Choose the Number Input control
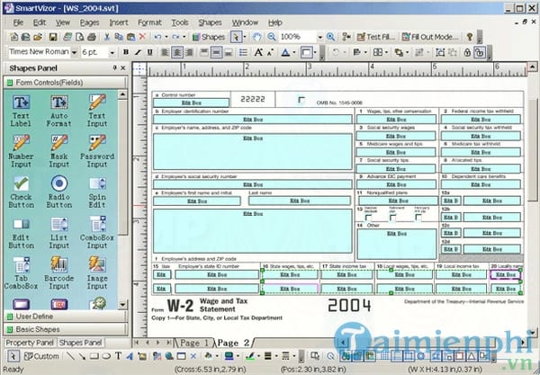The width and height of the screenshot is (540, 375). [x=21, y=151]
